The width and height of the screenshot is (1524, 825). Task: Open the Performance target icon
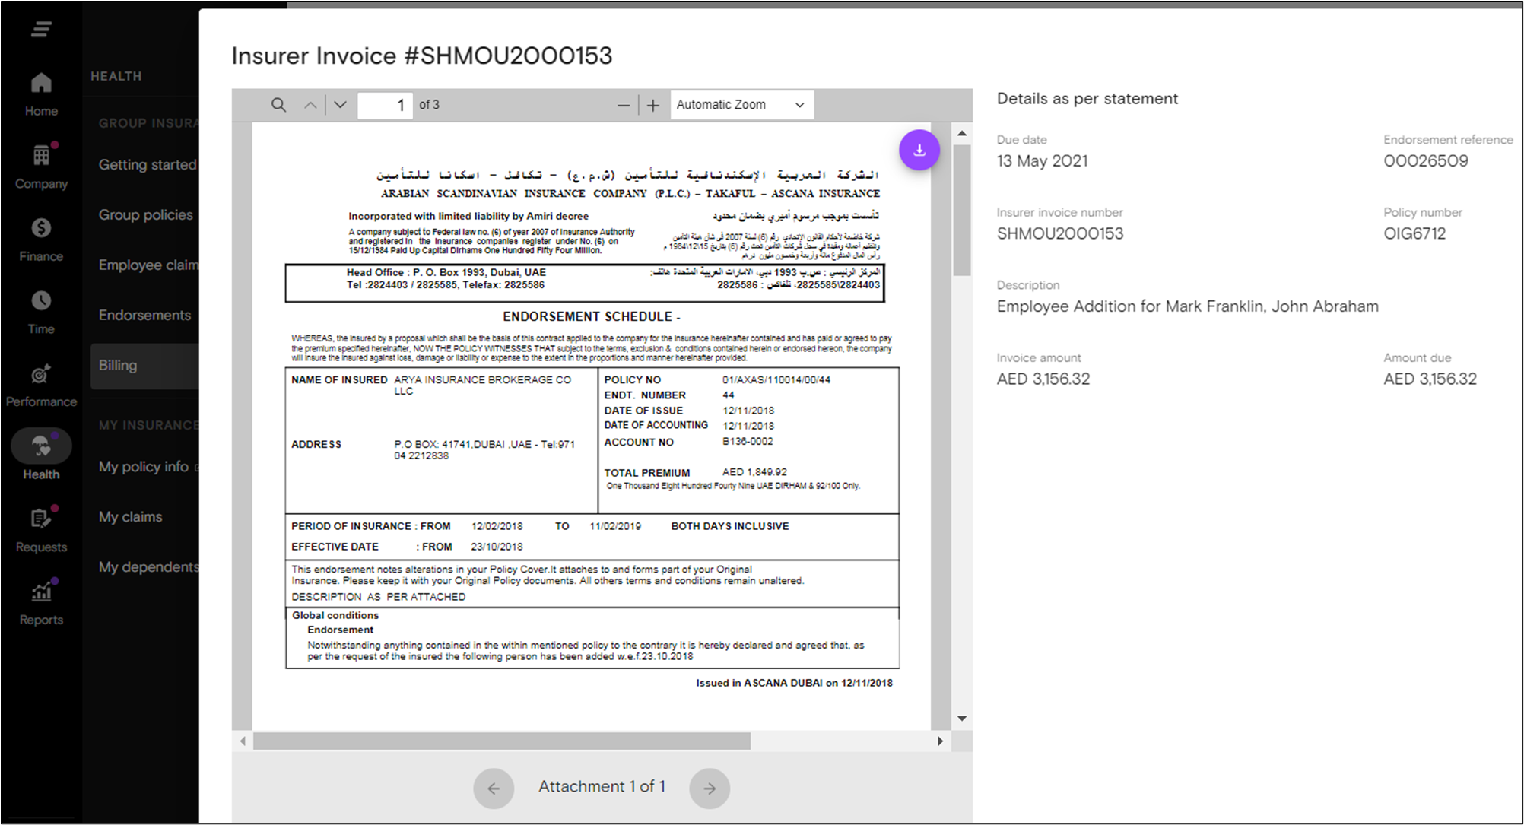click(x=41, y=374)
